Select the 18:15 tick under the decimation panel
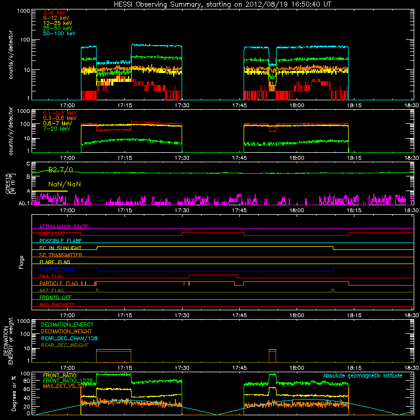 [354, 368]
